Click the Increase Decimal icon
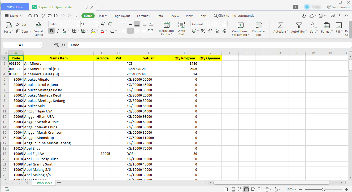 pos(218,31)
